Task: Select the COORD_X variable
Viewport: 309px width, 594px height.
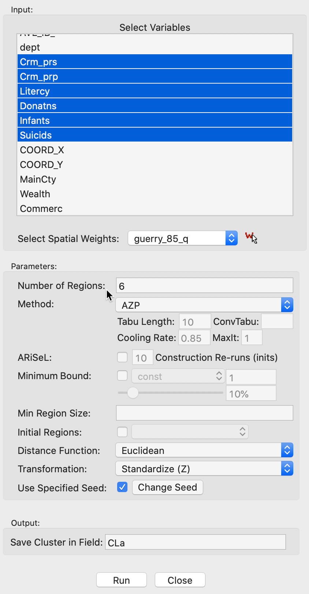Action: [155, 150]
